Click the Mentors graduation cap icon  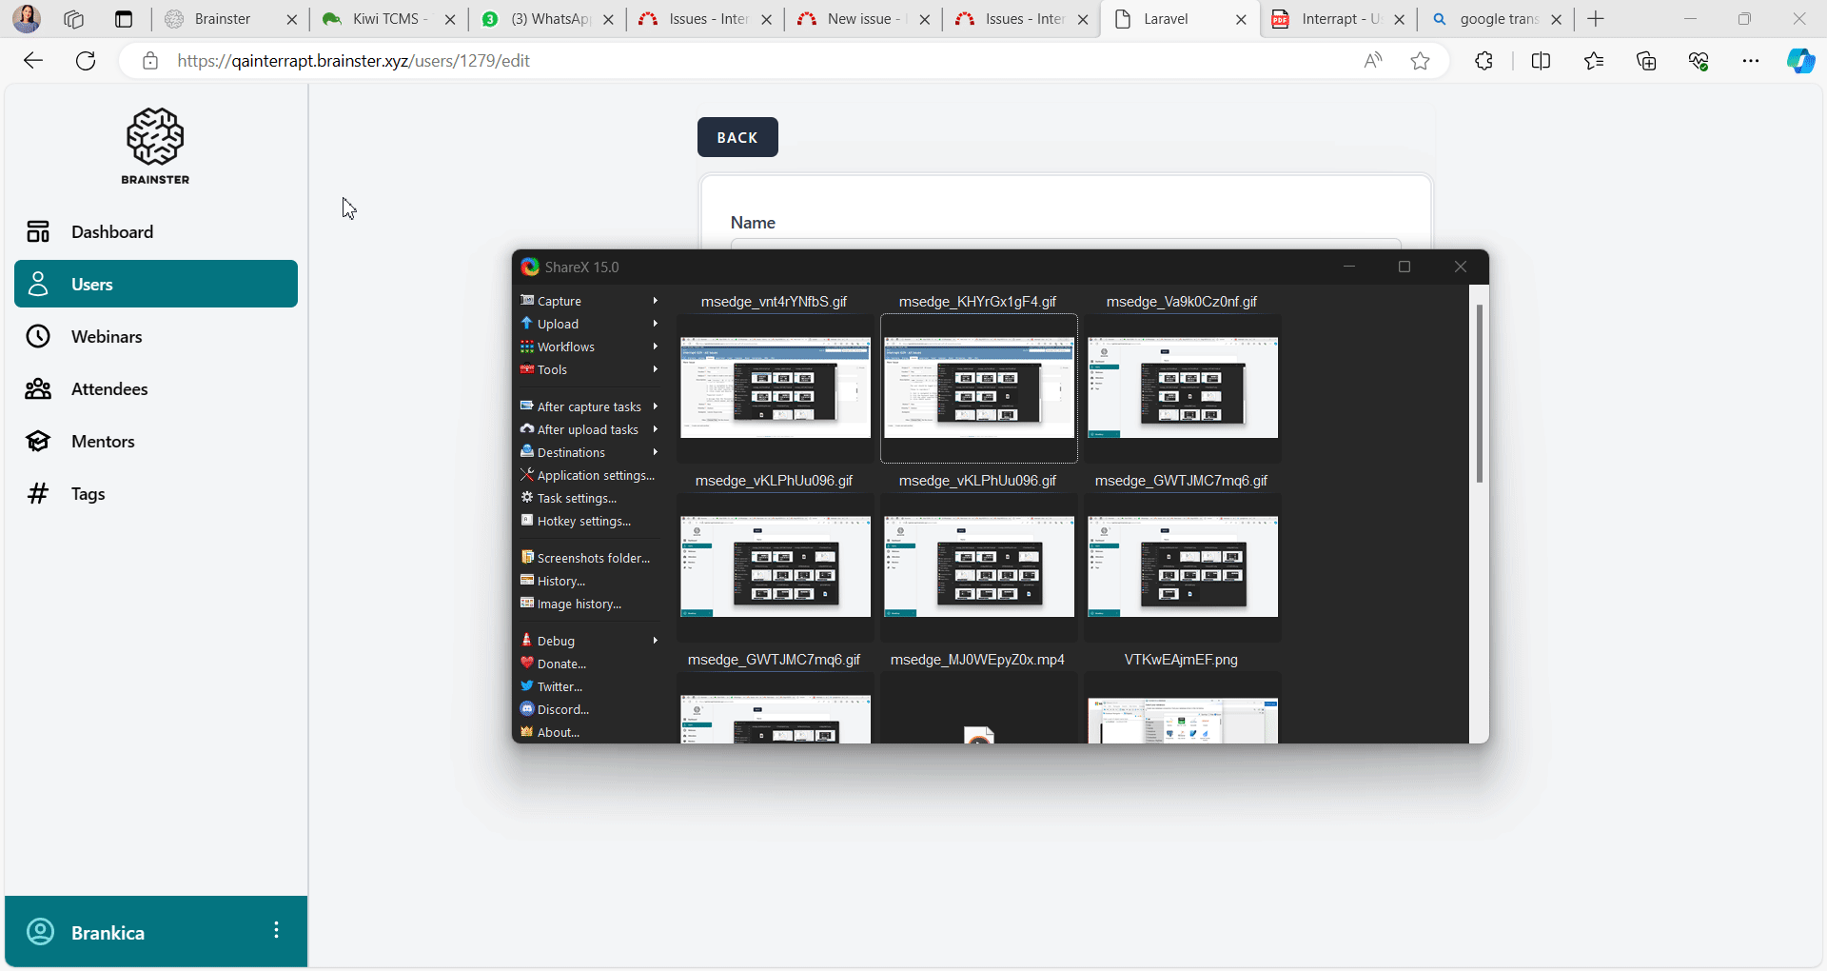38,442
